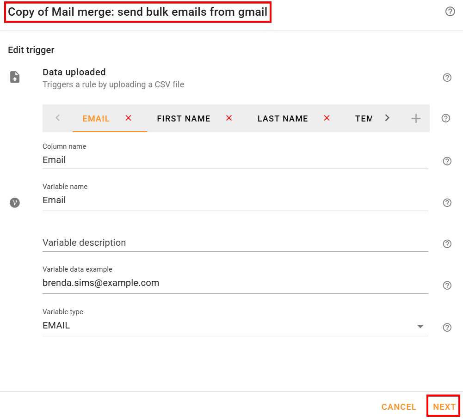Click the Column name field showing Email
The height and width of the screenshot is (419, 463).
pos(185,160)
